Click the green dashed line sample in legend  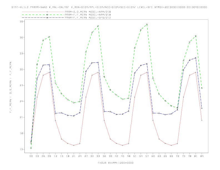(x=43, y=15)
